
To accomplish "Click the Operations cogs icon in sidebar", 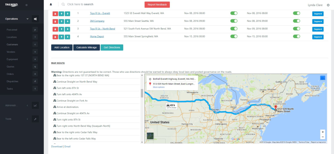I will click(35, 19).
